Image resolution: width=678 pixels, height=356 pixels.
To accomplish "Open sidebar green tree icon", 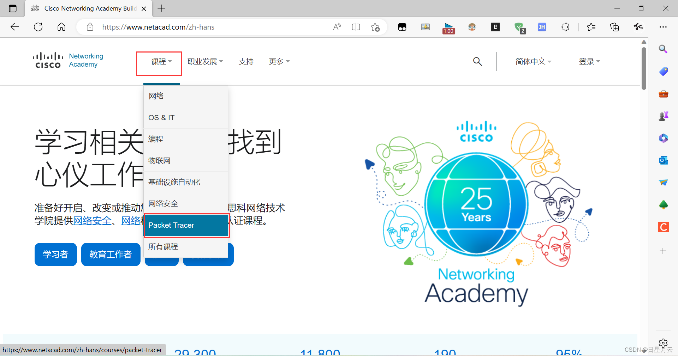I will [x=663, y=205].
